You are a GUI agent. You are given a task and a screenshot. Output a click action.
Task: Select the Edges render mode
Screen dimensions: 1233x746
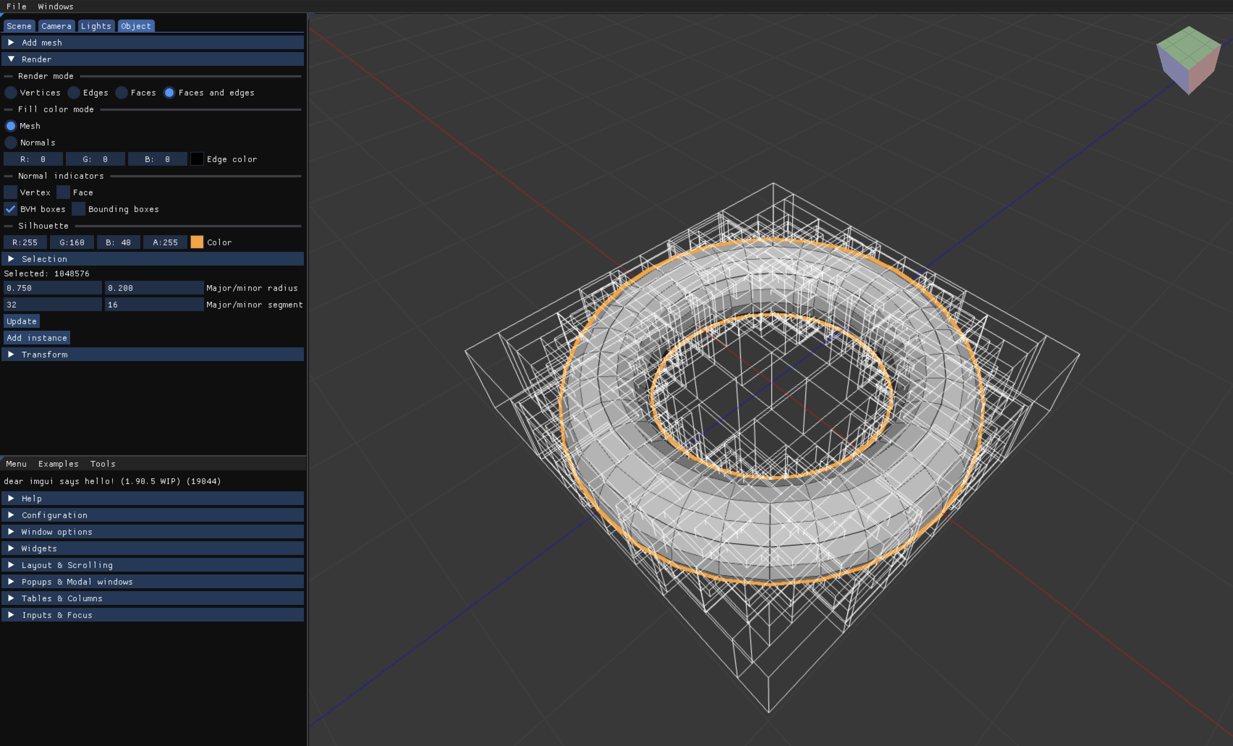point(74,93)
